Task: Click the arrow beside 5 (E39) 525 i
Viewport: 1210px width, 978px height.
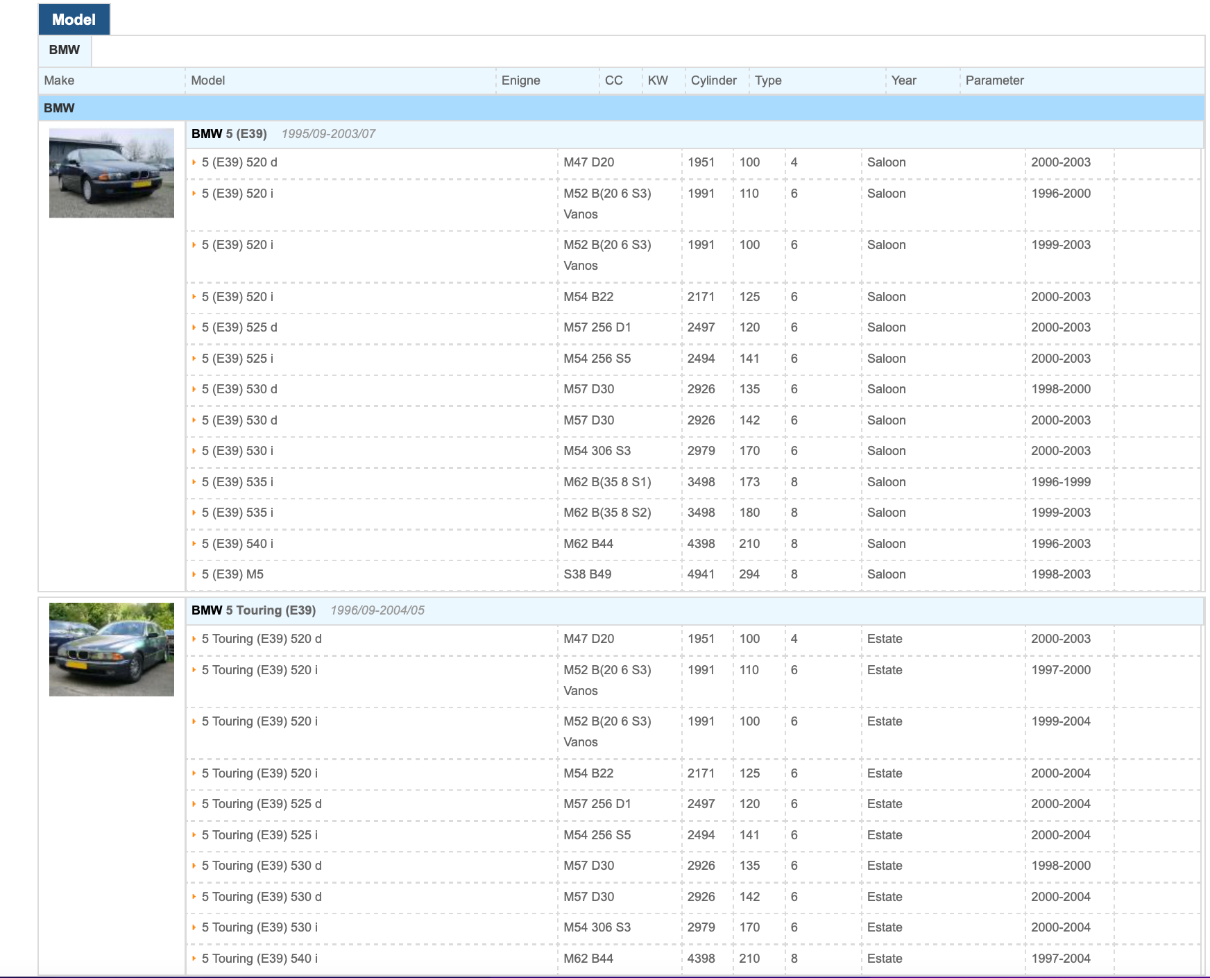Action: pyautogui.click(x=194, y=359)
